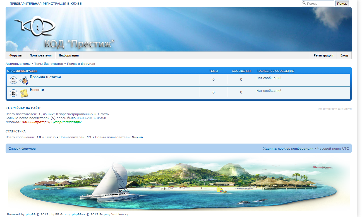Open the Форумы menu item
Screen dimensions: 362x217
tap(16, 55)
